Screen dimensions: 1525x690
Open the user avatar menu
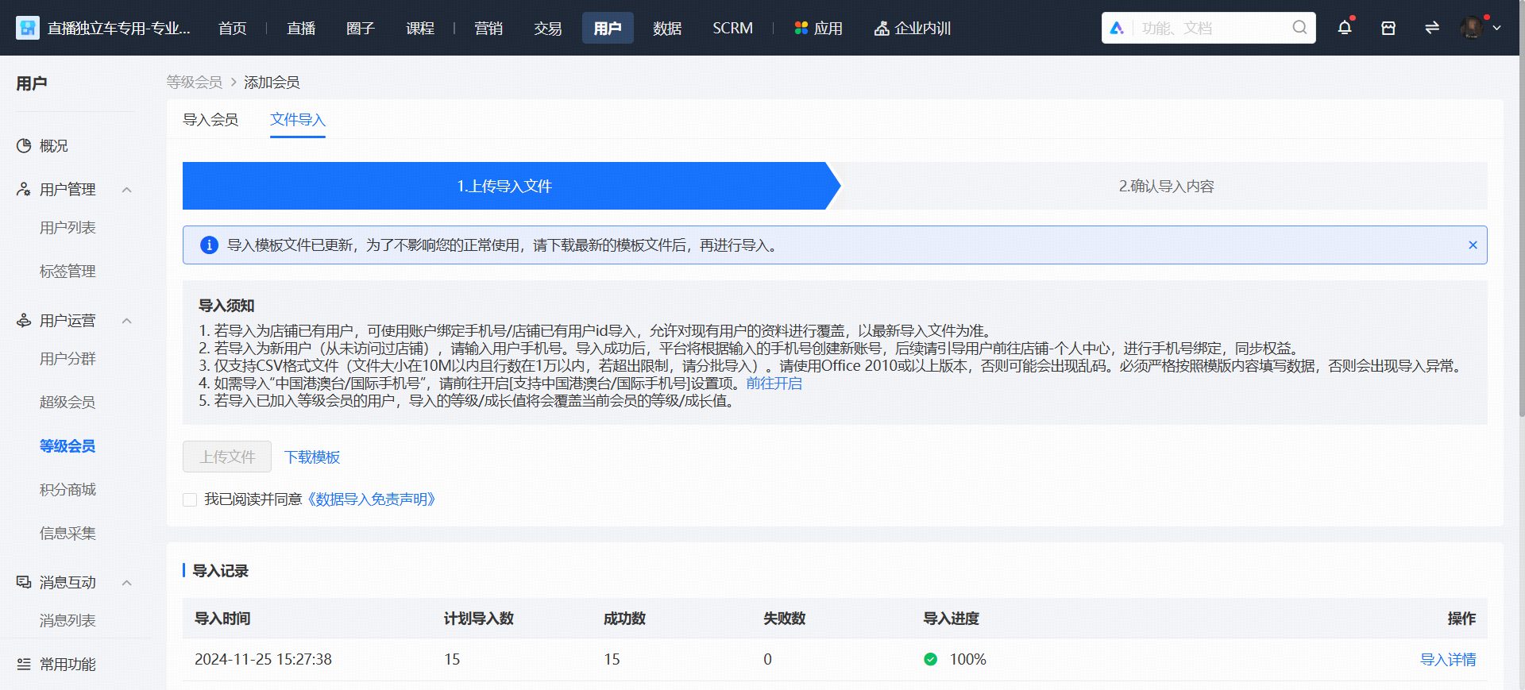pos(1472,28)
